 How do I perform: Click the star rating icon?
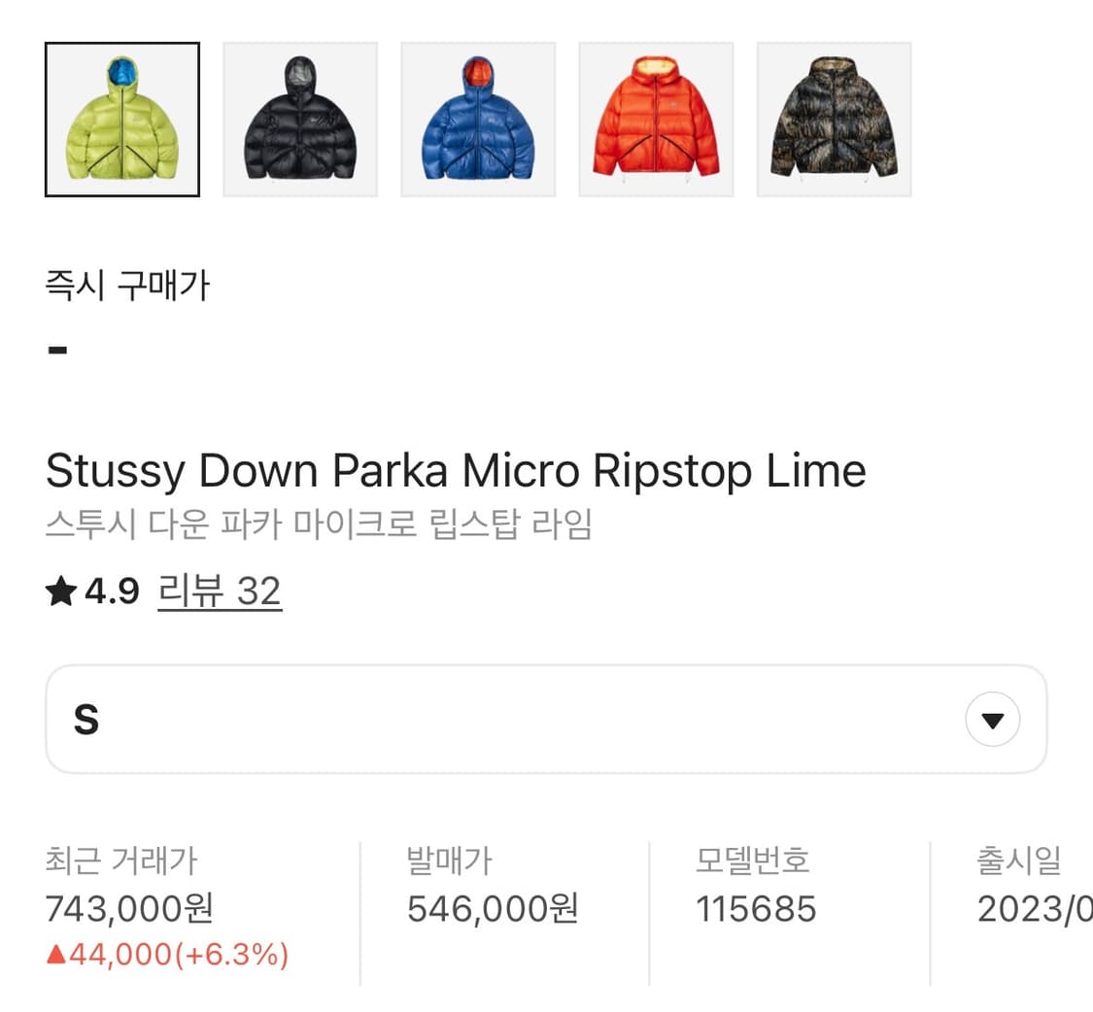(60, 591)
